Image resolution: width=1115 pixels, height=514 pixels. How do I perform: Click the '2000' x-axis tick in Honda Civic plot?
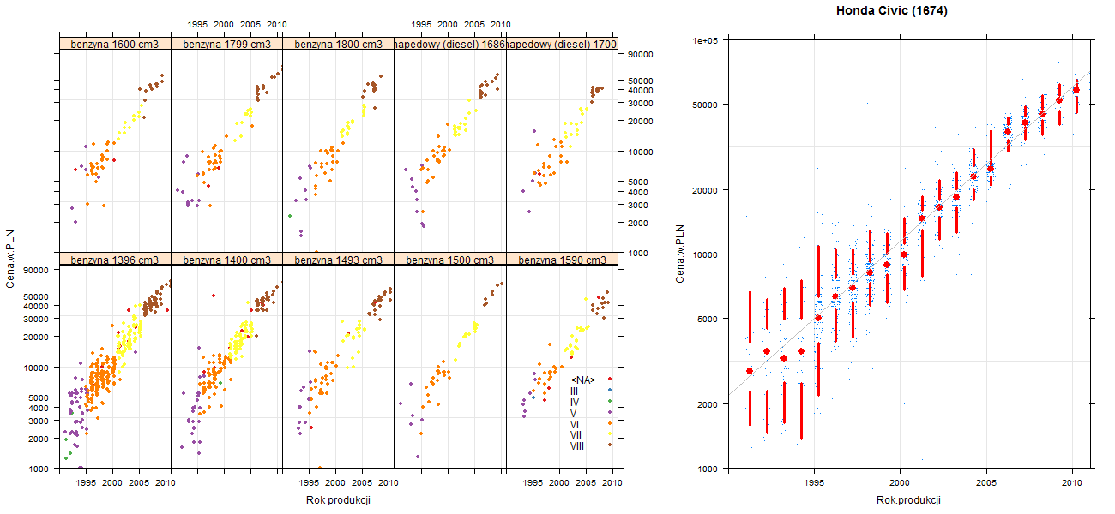click(x=901, y=483)
